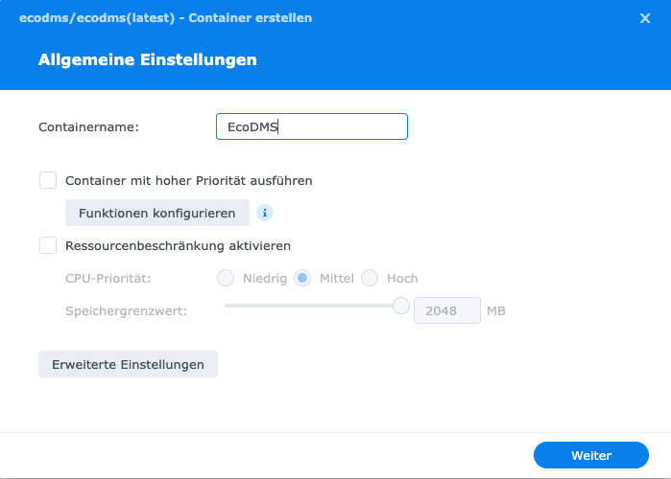
Task: Click into the Containername text field
Action: [312, 126]
